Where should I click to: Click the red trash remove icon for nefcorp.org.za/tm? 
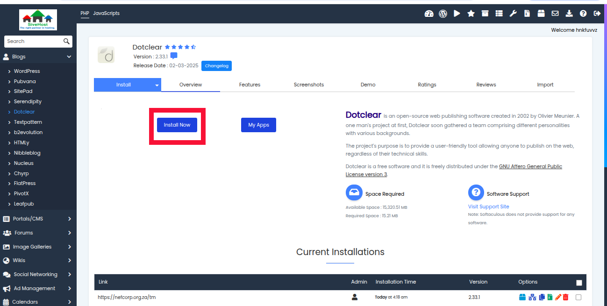566,297
